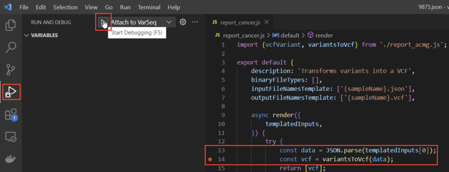
Task: Close the report_cancer.js editor tab
Action: 266,22
